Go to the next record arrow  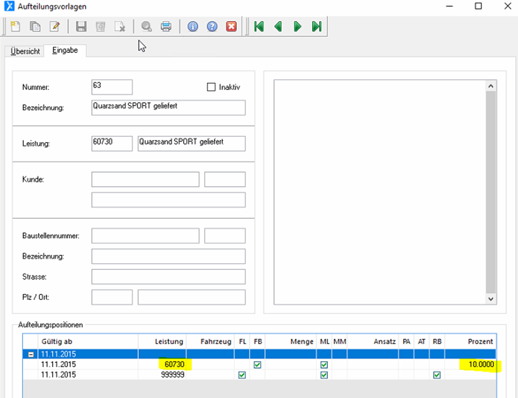[x=298, y=27]
